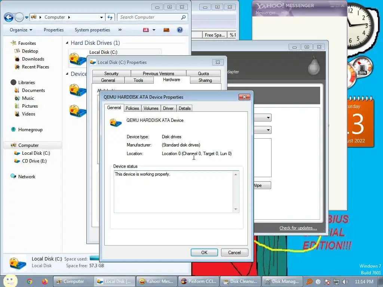This screenshot has width=383, height=287.
Task: Switch to the Details tab
Action: 184,108
